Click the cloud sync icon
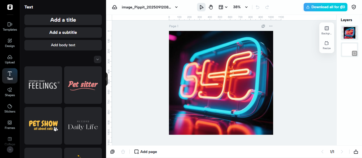Viewport: 362px width, 158px height. (x=115, y=7)
